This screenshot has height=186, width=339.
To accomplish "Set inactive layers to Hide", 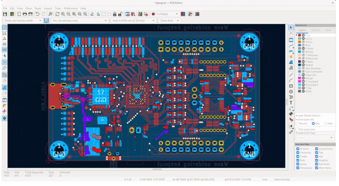I will (326, 123).
